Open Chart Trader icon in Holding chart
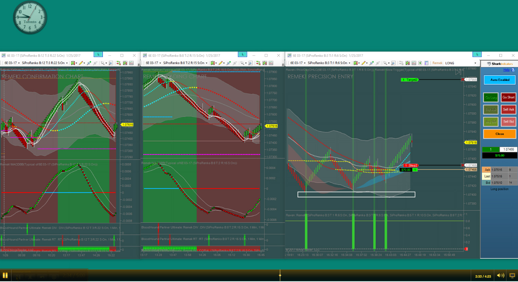The width and height of the screenshot is (518, 282). [x=258, y=63]
